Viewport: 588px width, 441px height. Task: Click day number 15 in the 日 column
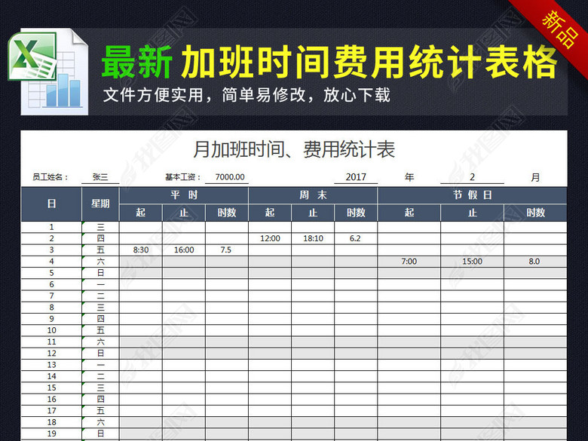click(51, 387)
